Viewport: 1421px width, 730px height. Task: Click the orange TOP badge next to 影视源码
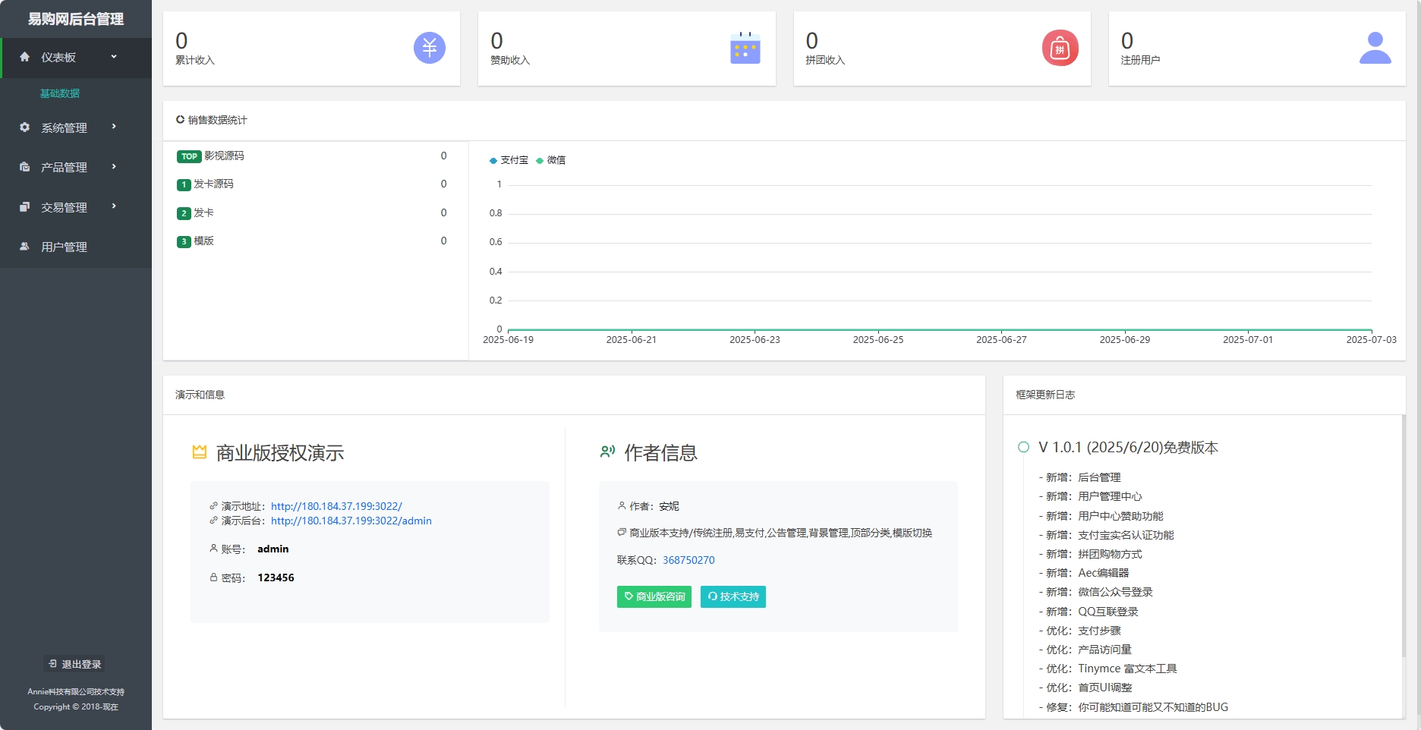[x=187, y=156]
